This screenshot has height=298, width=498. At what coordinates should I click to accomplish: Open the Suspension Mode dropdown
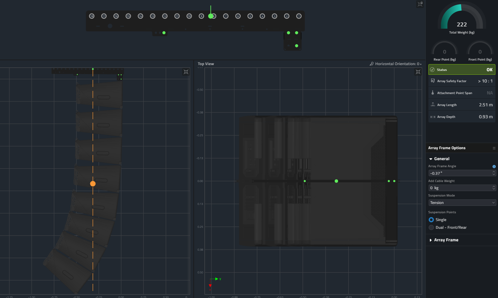click(x=462, y=203)
